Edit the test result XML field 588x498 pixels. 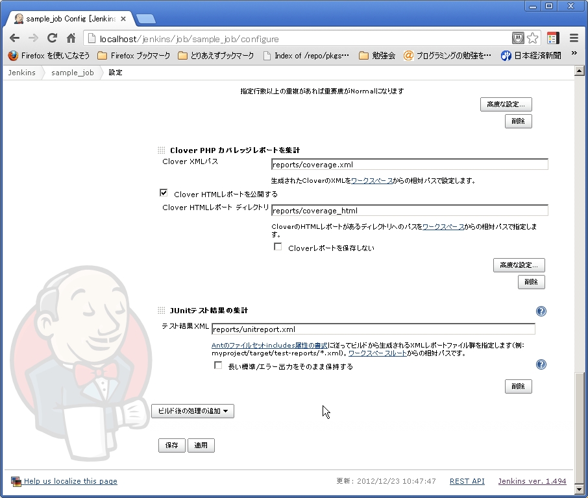pyautogui.click(x=373, y=329)
